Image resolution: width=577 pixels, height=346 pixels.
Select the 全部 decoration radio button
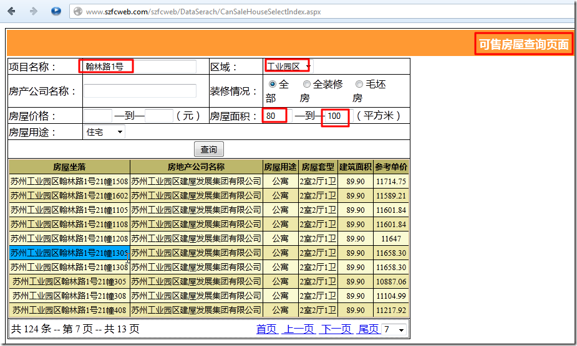tap(273, 84)
